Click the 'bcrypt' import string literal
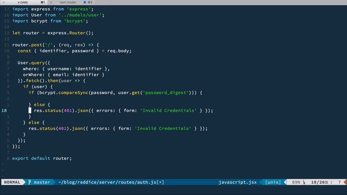Image resolution: width=347 pixels, height=195 pixels. pos(75,21)
